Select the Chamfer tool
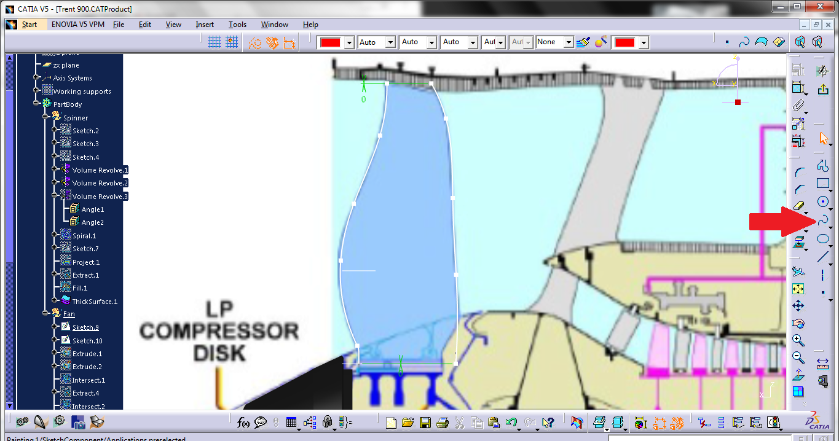839x441 pixels. pyautogui.click(x=798, y=189)
